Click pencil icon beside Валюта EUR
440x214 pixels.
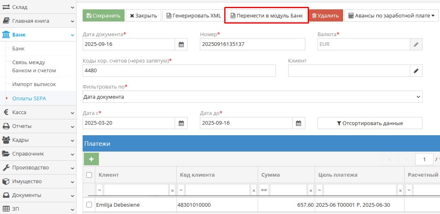(x=416, y=44)
